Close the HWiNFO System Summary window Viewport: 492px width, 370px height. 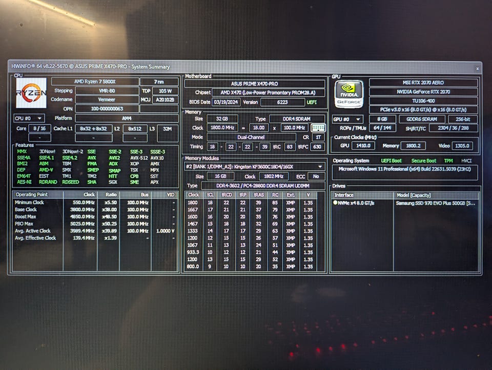[x=477, y=69]
